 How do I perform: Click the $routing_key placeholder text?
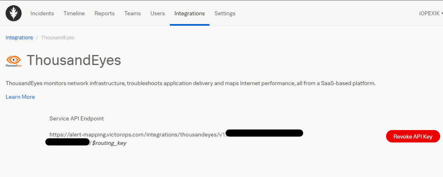[109, 143]
